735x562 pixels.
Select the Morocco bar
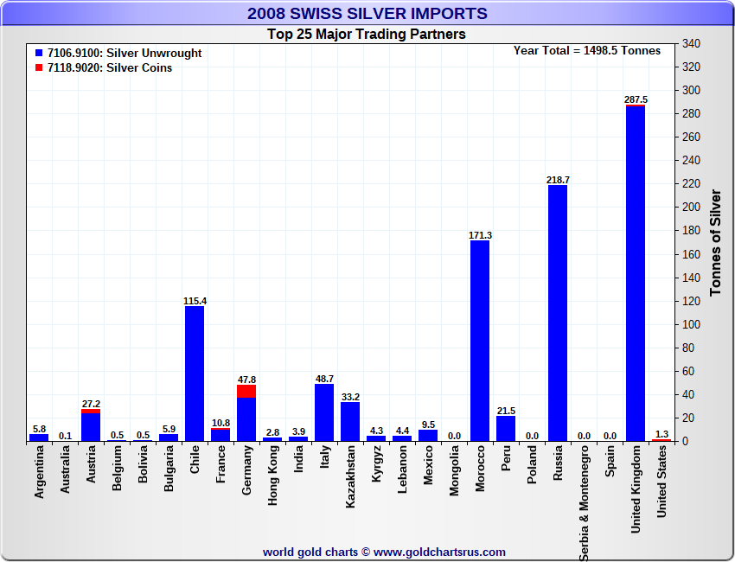[x=480, y=341]
